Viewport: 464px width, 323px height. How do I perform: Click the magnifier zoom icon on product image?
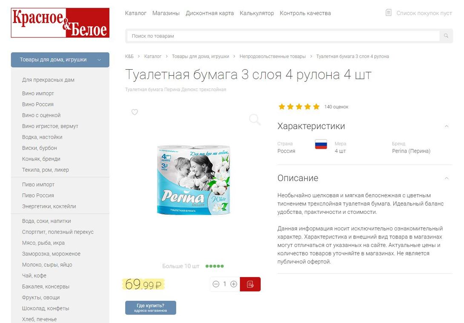tap(255, 120)
